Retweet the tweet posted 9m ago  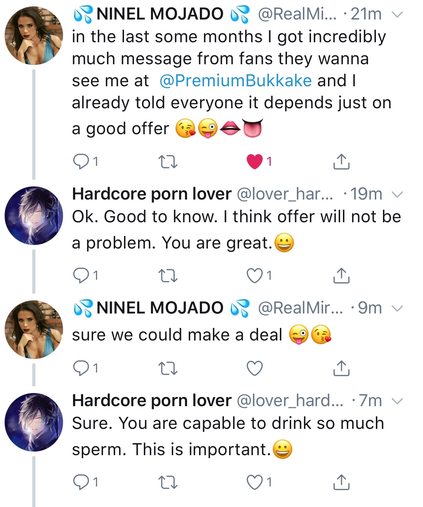[x=168, y=368]
